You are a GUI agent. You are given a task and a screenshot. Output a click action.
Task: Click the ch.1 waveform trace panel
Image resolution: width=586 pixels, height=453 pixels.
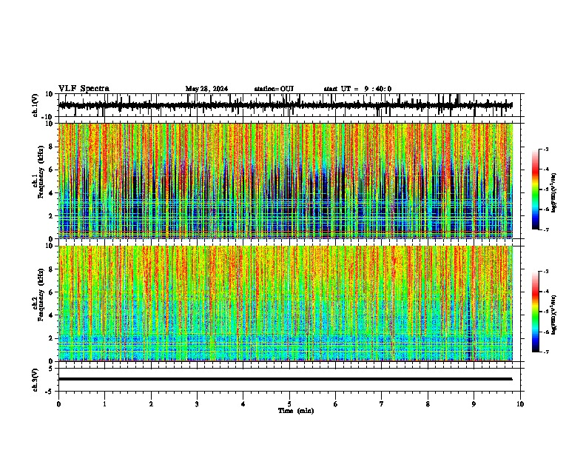point(289,105)
